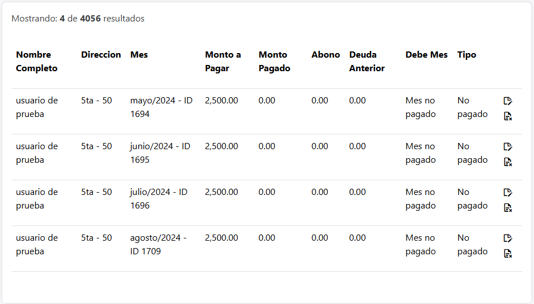
Task: Select the Nombre Completo column header
Action: click(x=37, y=62)
